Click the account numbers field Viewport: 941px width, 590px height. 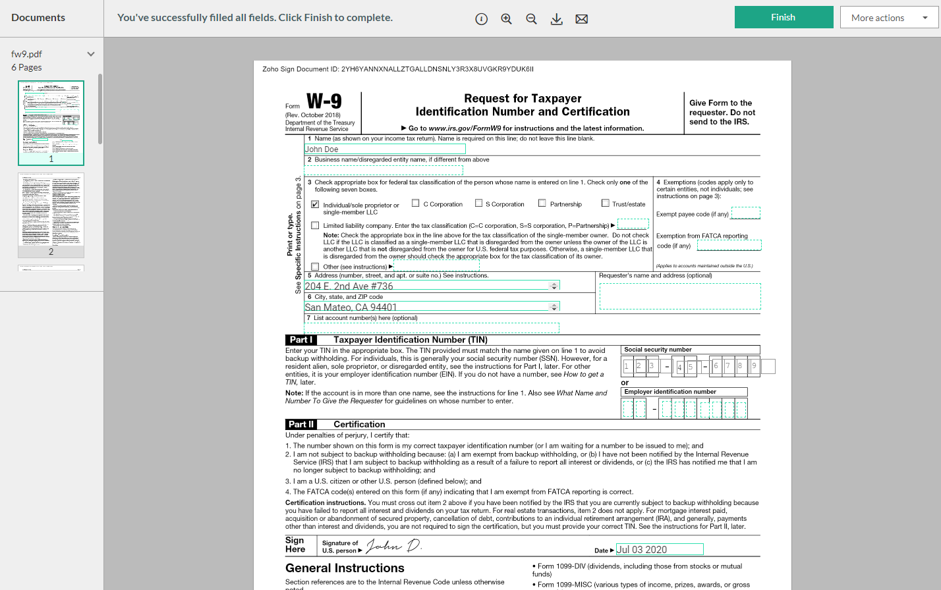click(432, 328)
